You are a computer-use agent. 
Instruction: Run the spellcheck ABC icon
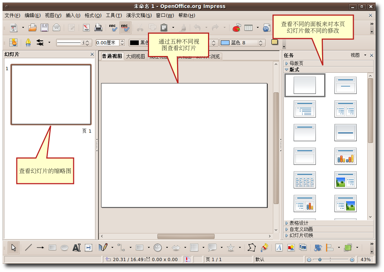(113, 28)
